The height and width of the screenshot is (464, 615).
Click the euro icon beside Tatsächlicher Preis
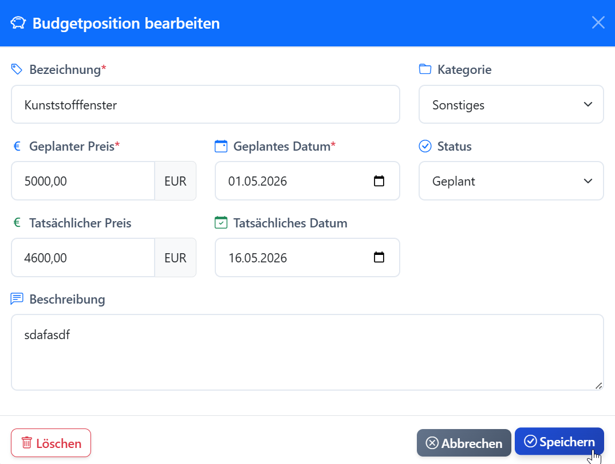click(16, 222)
